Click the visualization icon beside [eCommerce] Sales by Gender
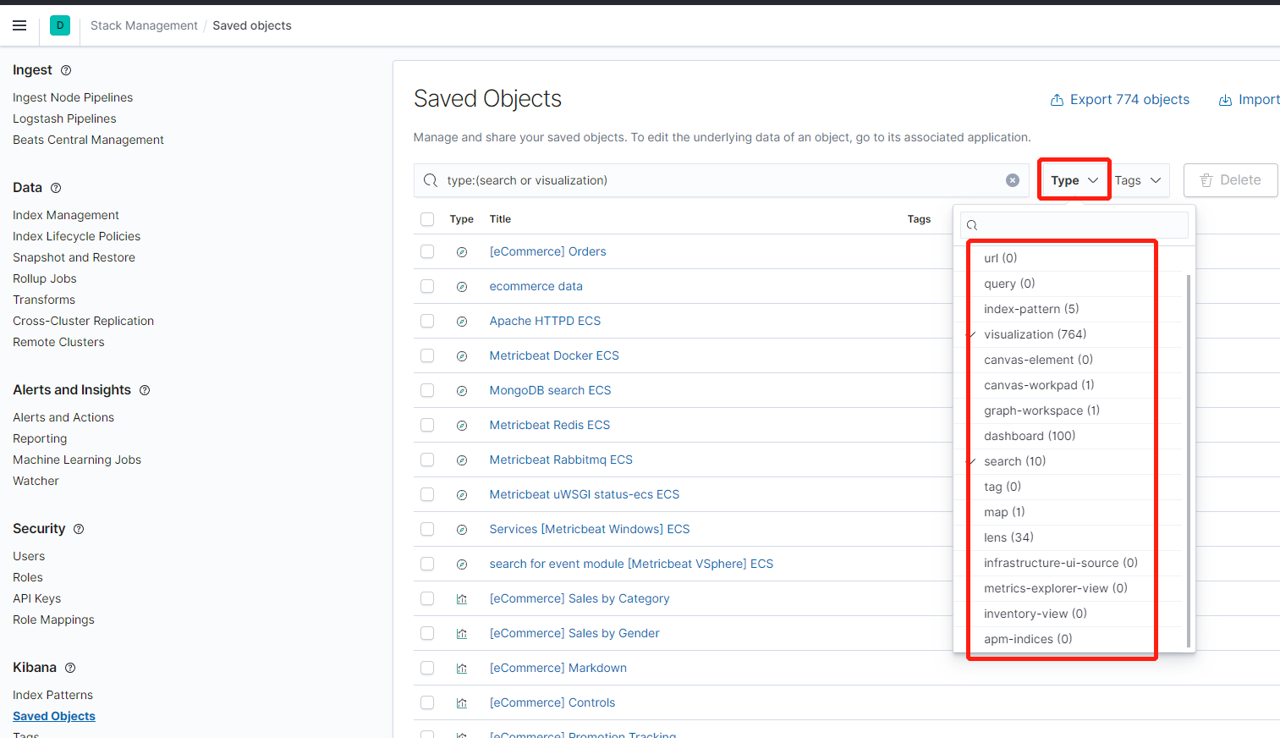 coord(462,634)
